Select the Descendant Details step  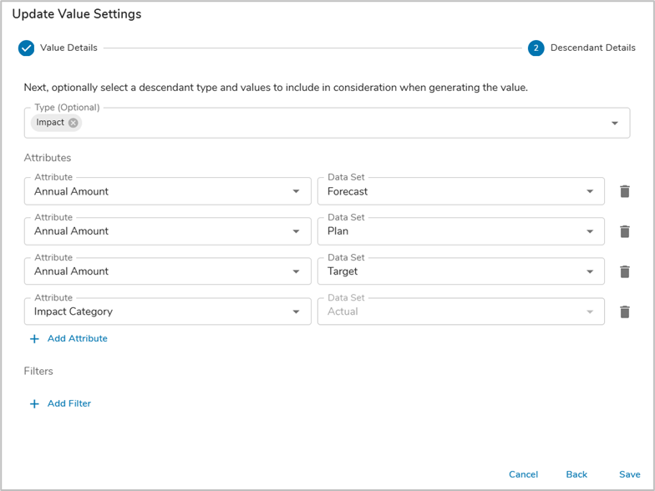[x=592, y=48]
